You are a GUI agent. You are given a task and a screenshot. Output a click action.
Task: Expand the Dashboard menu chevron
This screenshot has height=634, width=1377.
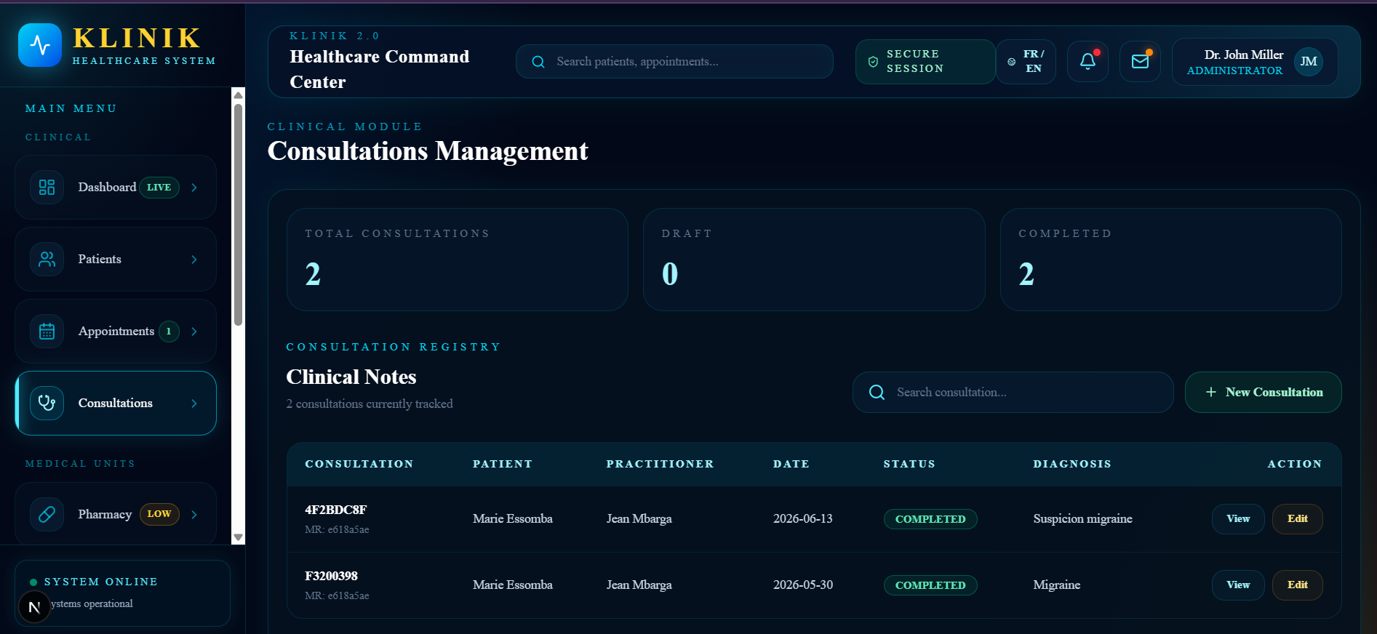(x=194, y=188)
